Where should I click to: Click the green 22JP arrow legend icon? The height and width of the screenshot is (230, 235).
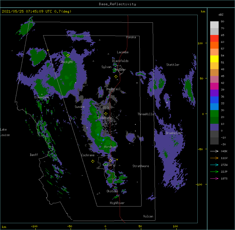pos(214,172)
